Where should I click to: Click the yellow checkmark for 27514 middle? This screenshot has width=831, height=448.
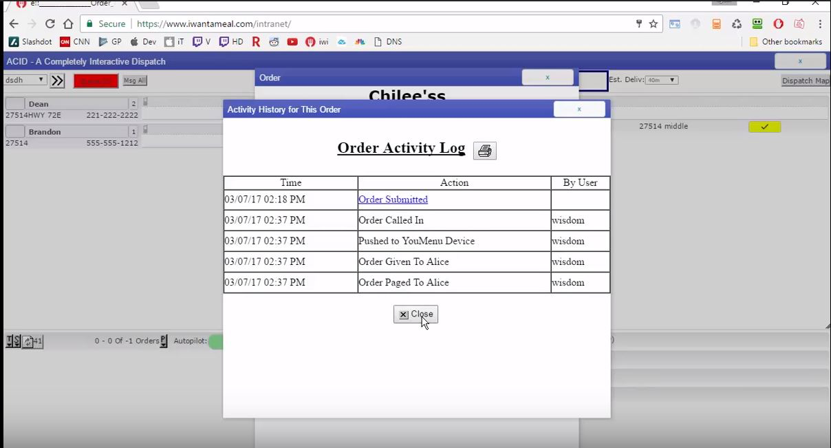click(764, 127)
